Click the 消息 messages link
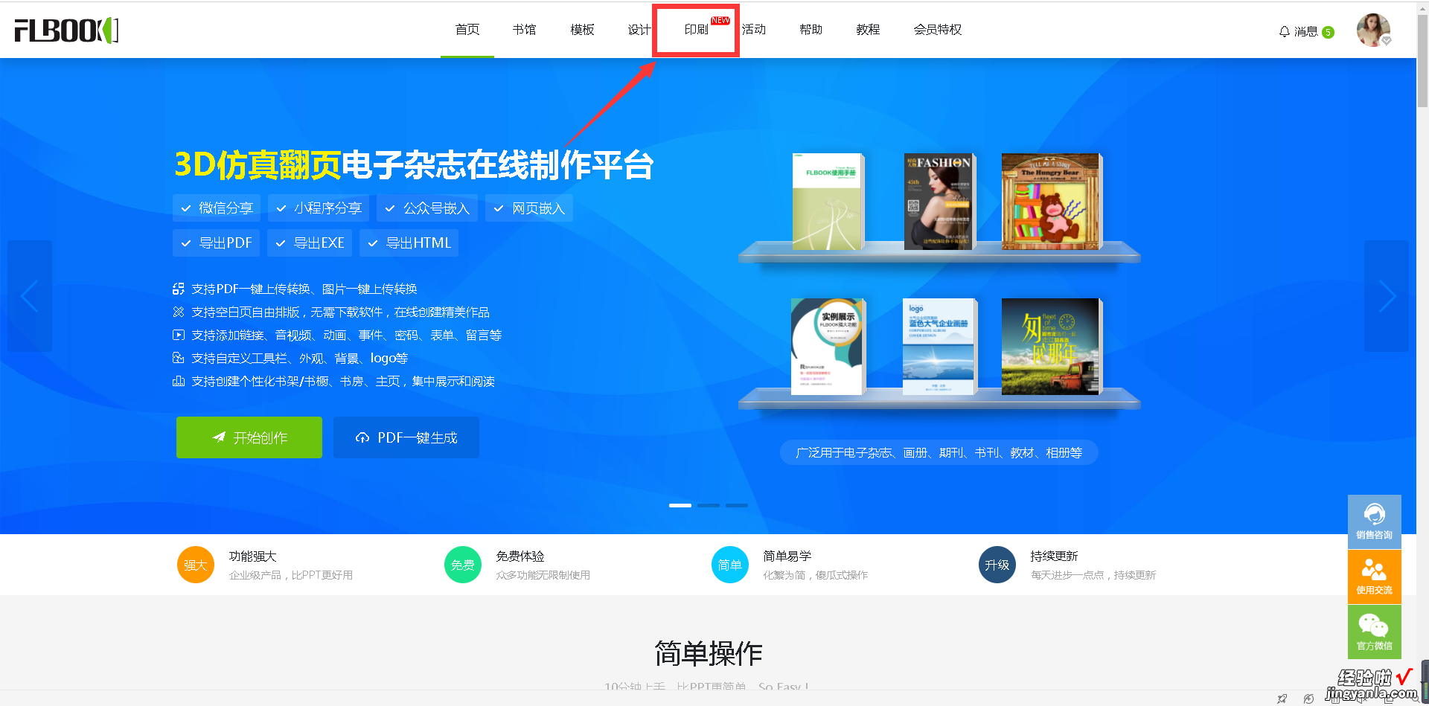Image resolution: width=1429 pixels, height=706 pixels. (1305, 31)
